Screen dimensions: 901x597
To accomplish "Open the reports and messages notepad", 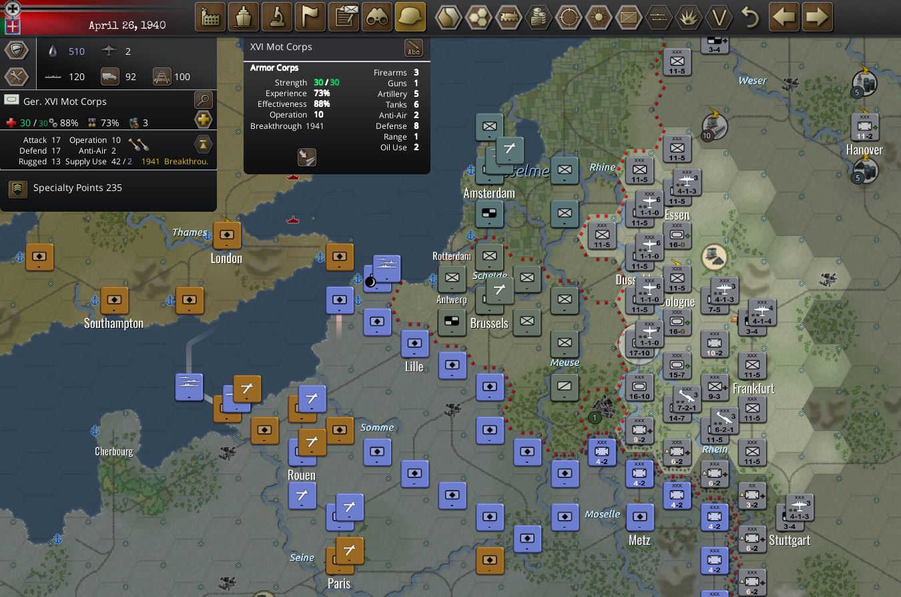I will pos(344,17).
